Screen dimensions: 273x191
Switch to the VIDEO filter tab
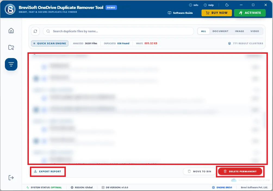(x=255, y=31)
